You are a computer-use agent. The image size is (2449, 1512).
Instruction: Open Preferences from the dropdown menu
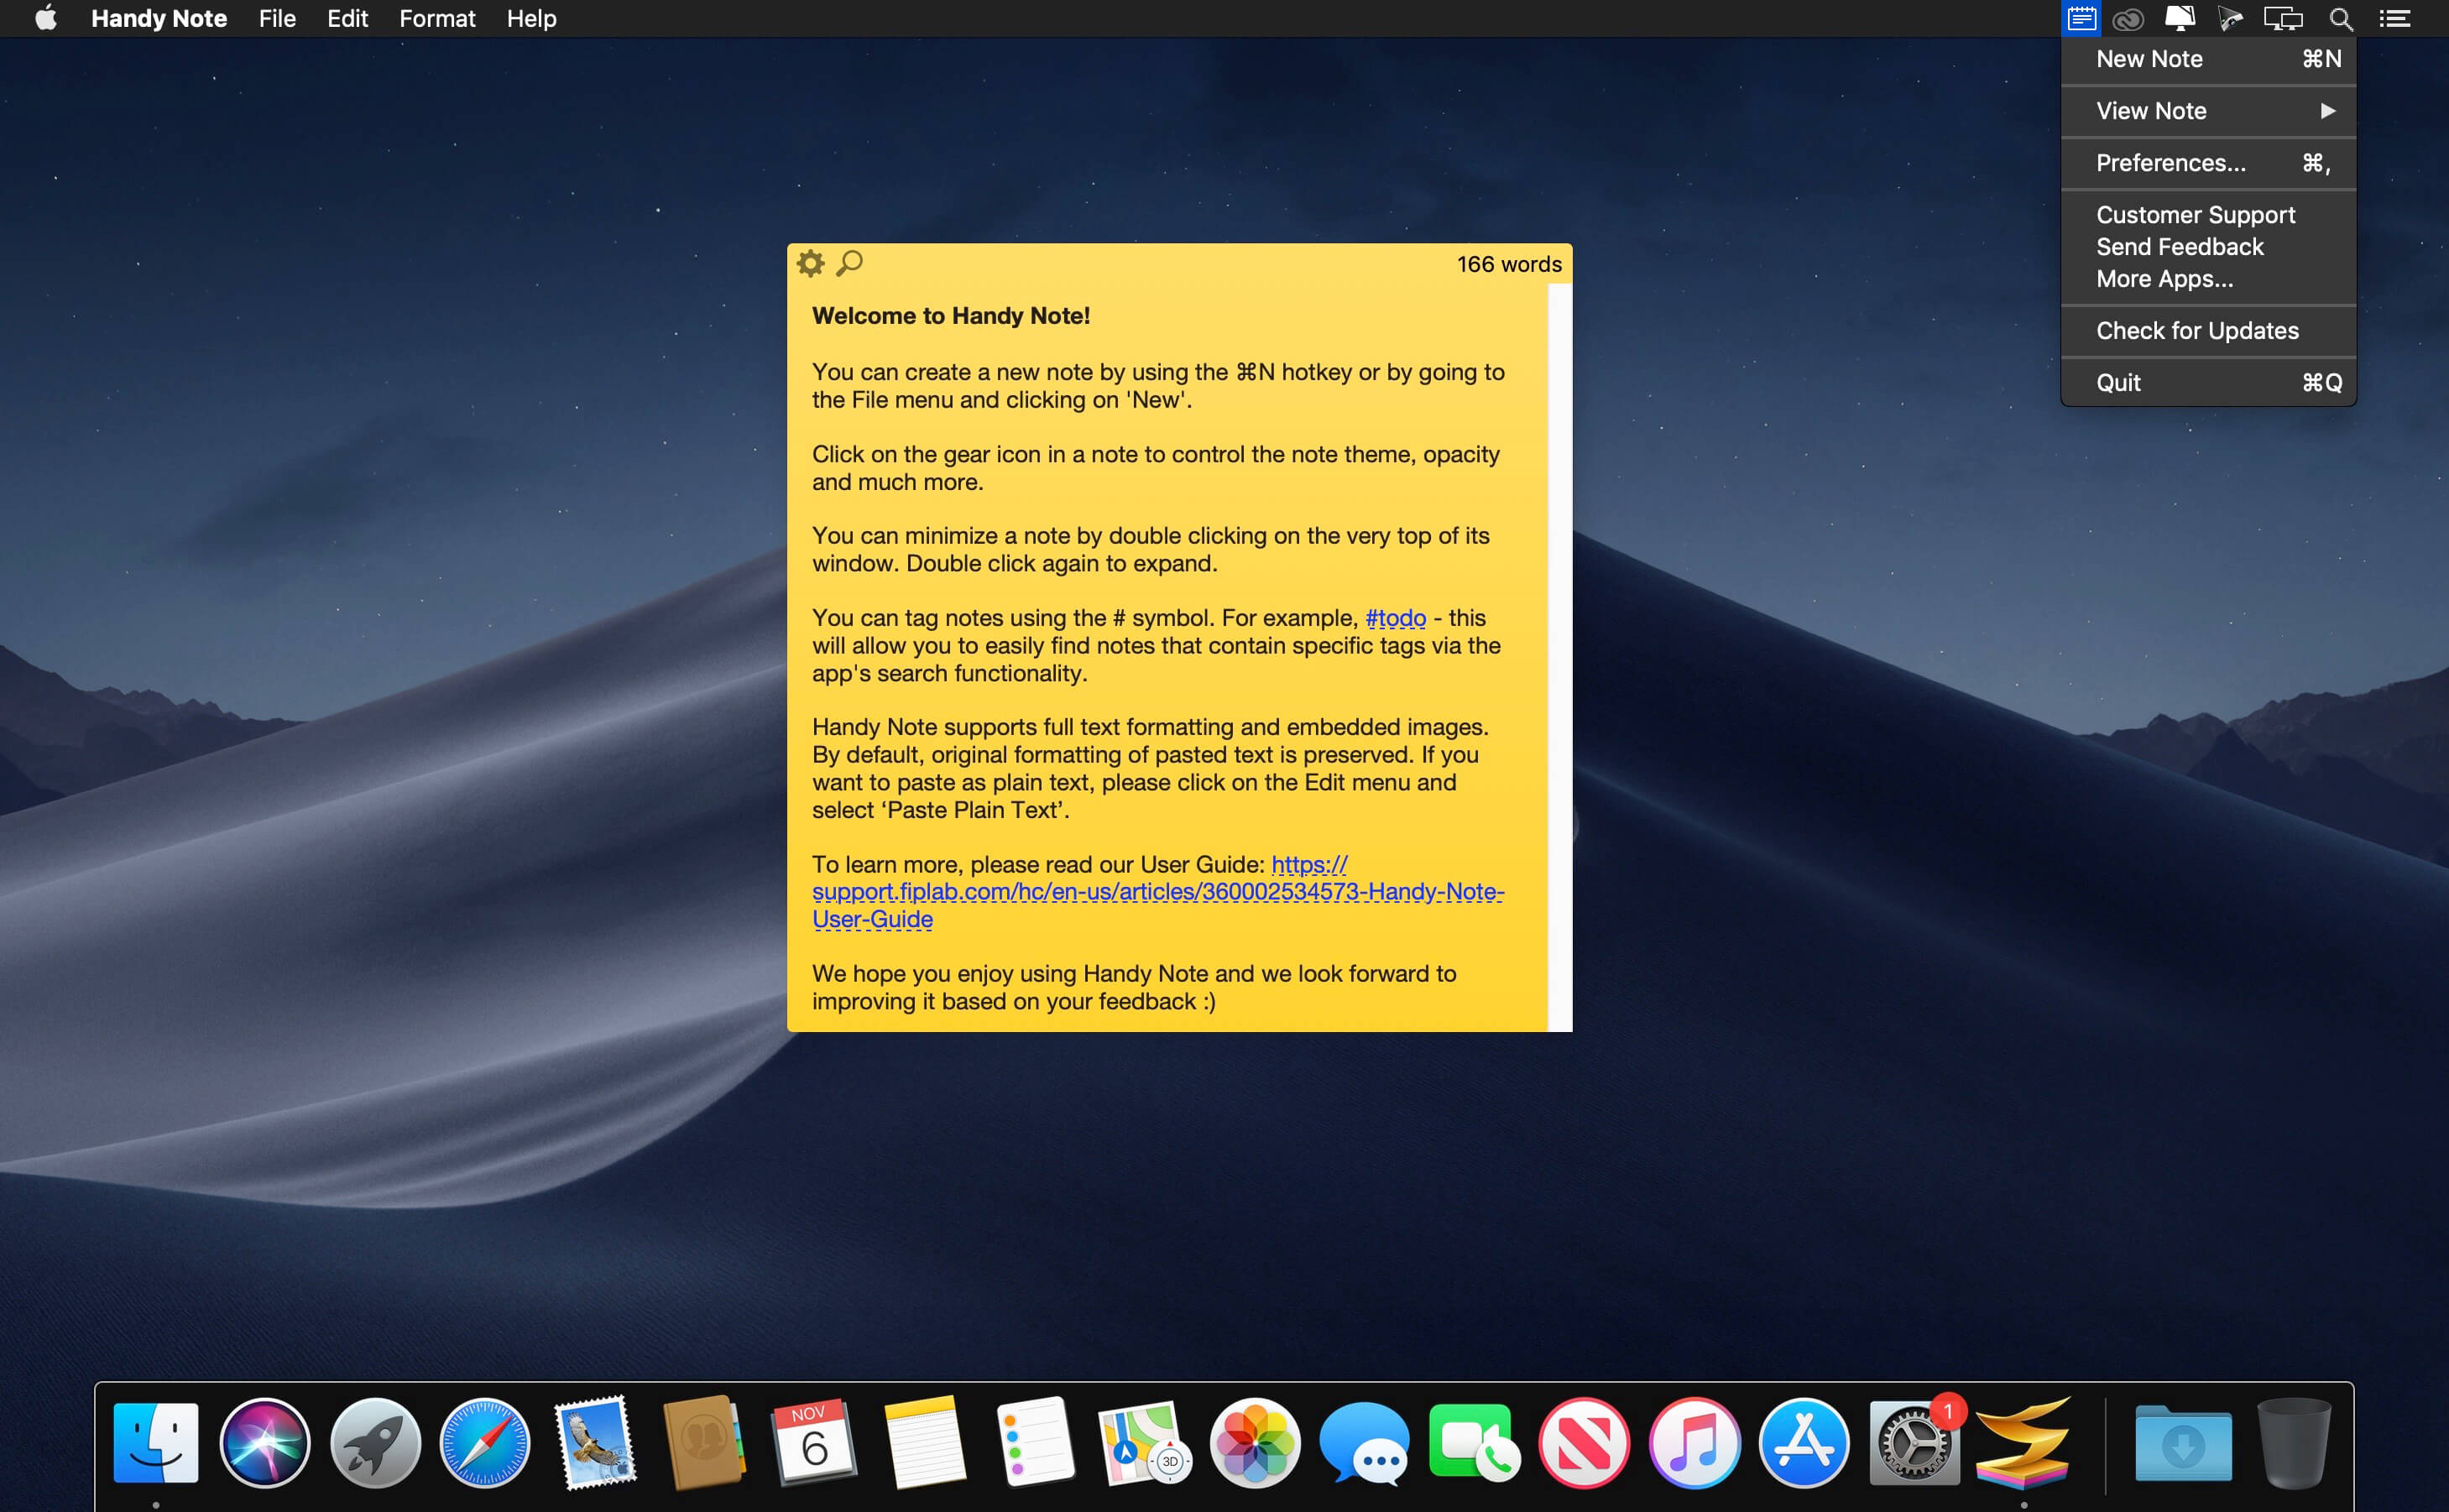(2175, 163)
